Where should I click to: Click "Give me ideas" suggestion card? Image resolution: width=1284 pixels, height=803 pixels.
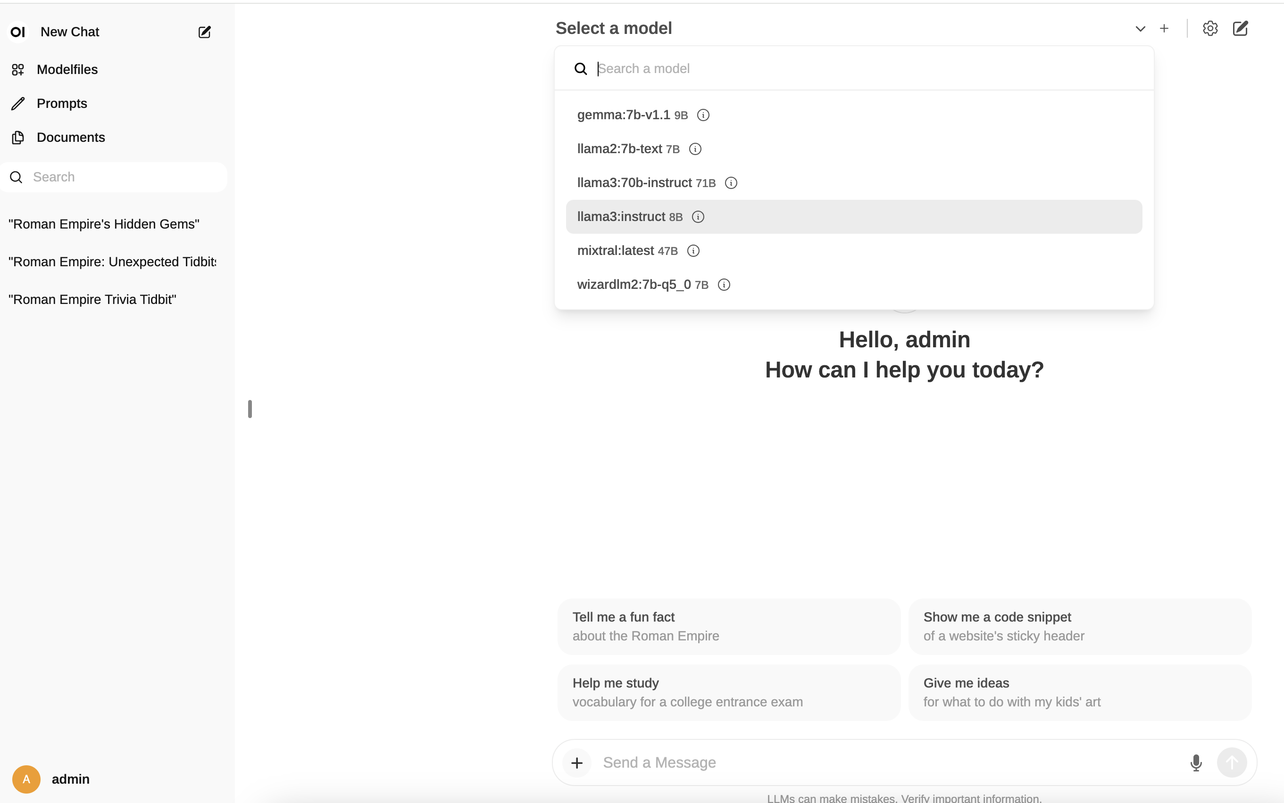1079,692
